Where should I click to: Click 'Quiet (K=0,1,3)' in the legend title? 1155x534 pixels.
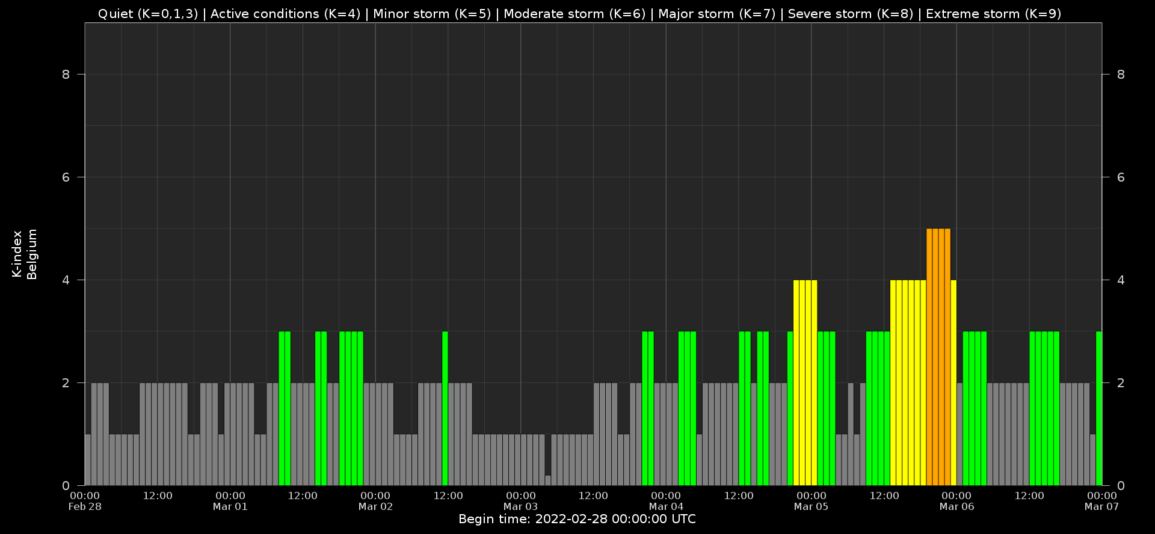pos(148,13)
